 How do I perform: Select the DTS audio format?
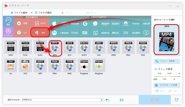coord(25,66)
